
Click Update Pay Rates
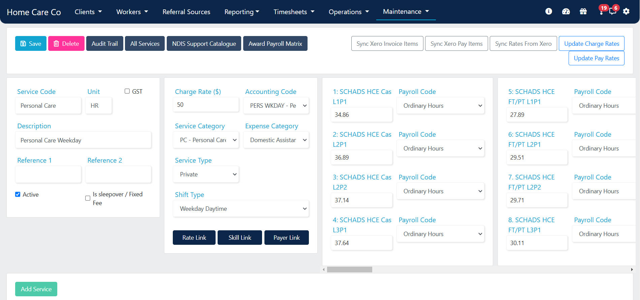(597, 58)
